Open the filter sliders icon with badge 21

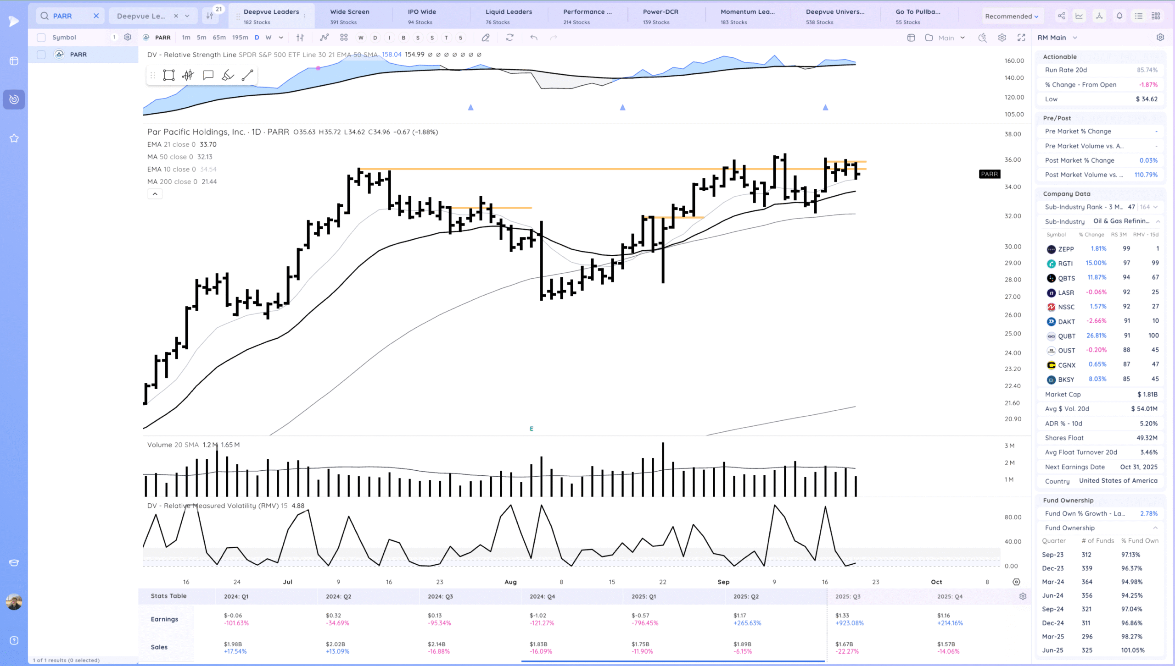pos(210,16)
